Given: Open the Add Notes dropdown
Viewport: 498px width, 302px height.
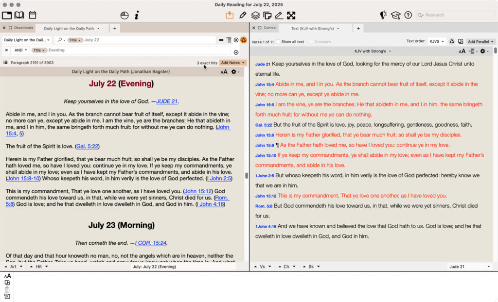Looking at the screenshot, I should (x=233, y=63).
